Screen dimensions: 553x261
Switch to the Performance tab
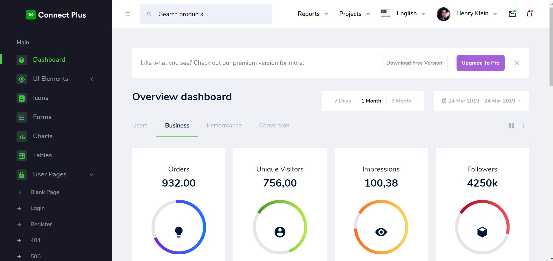point(224,125)
